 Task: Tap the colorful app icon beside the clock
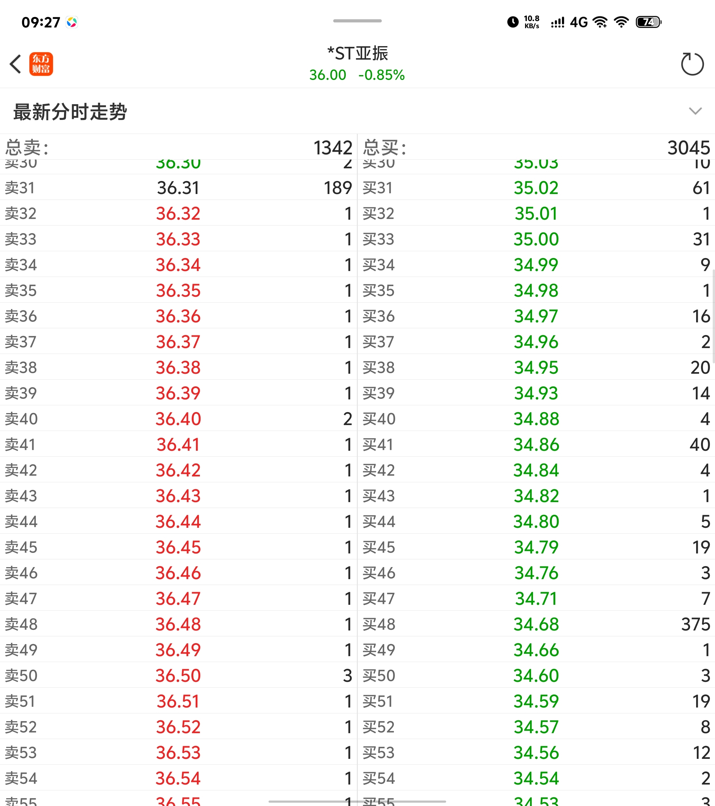click(72, 22)
